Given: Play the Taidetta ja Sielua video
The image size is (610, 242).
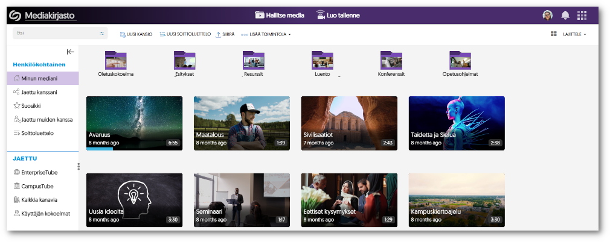Looking at the screenshot, I should click(457, 123).
